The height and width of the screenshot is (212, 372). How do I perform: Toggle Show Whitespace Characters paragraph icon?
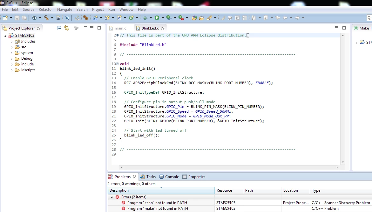(x=245, y=18)
